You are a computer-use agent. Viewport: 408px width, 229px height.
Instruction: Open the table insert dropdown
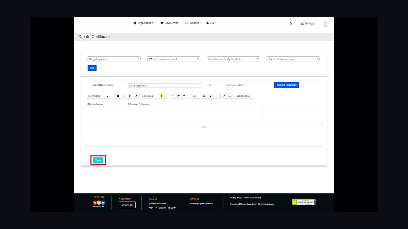tap(195, 96)
